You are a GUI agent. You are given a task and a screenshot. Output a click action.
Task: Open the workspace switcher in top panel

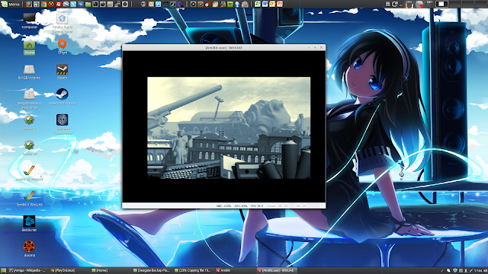tap(441, 4)
